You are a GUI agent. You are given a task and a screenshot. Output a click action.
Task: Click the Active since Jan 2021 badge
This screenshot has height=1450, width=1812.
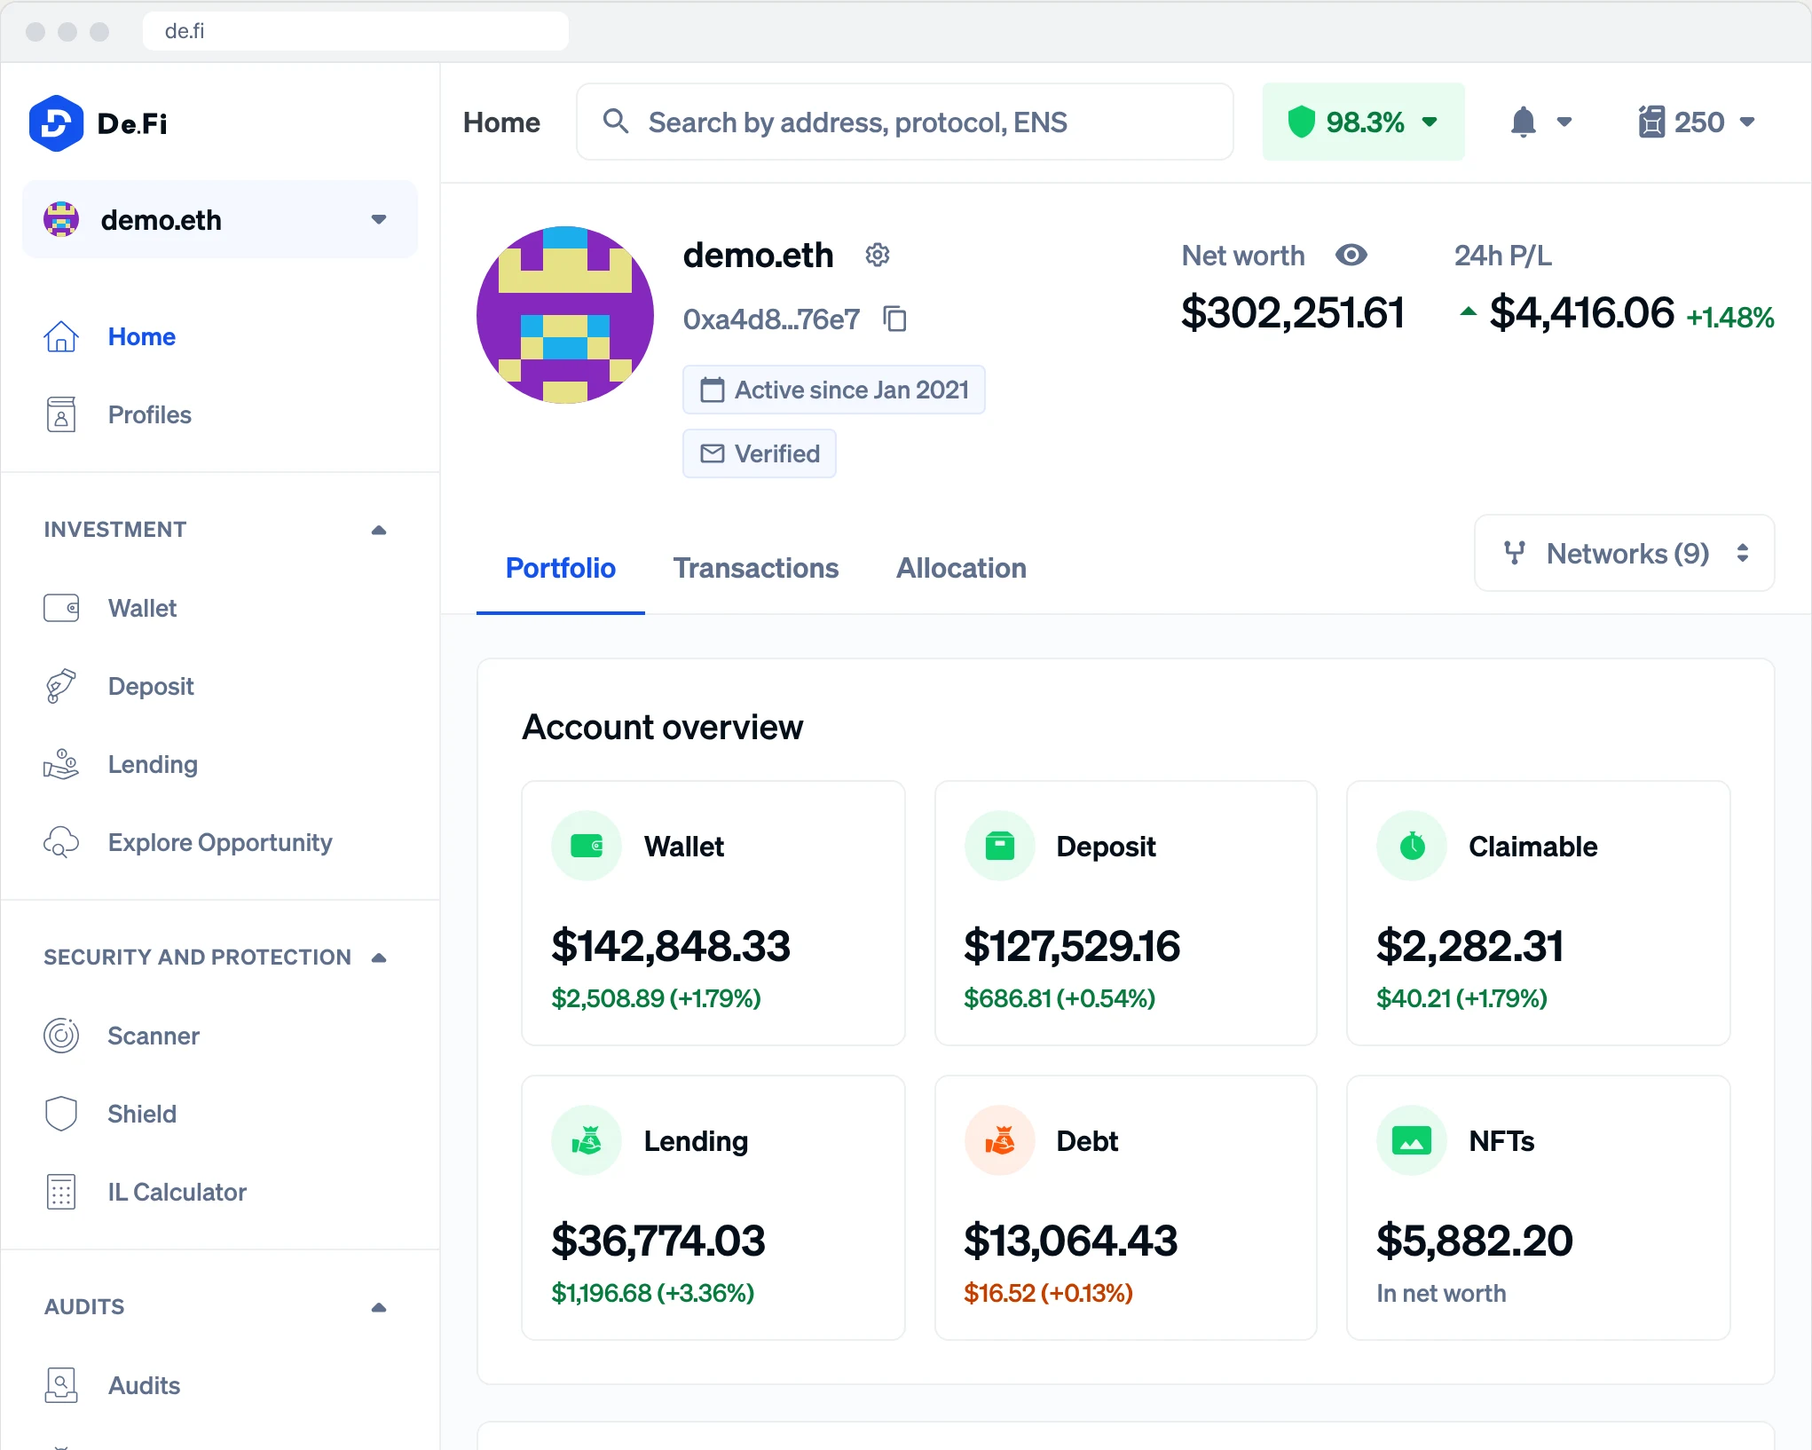click(x=833, y=390)
